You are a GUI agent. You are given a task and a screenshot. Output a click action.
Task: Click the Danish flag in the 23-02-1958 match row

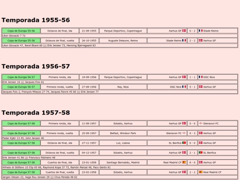point(184,172)
